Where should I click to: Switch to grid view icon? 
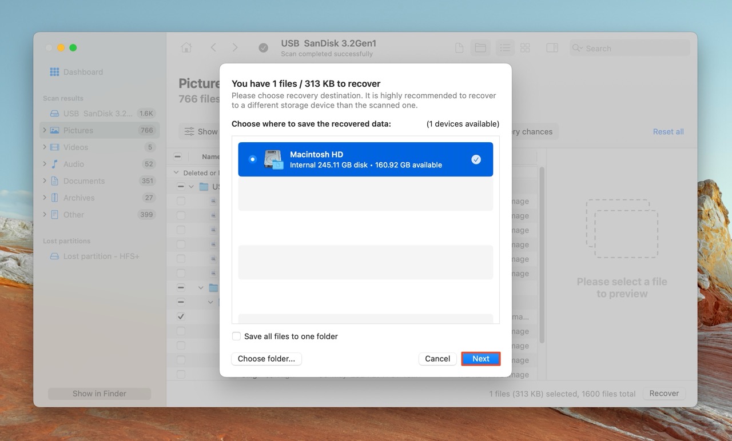[x=525, y=48]
